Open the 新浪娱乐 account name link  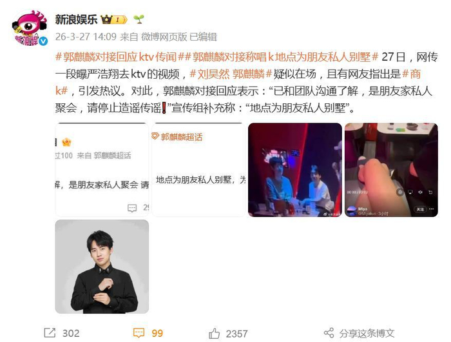(x=76, y=19)
